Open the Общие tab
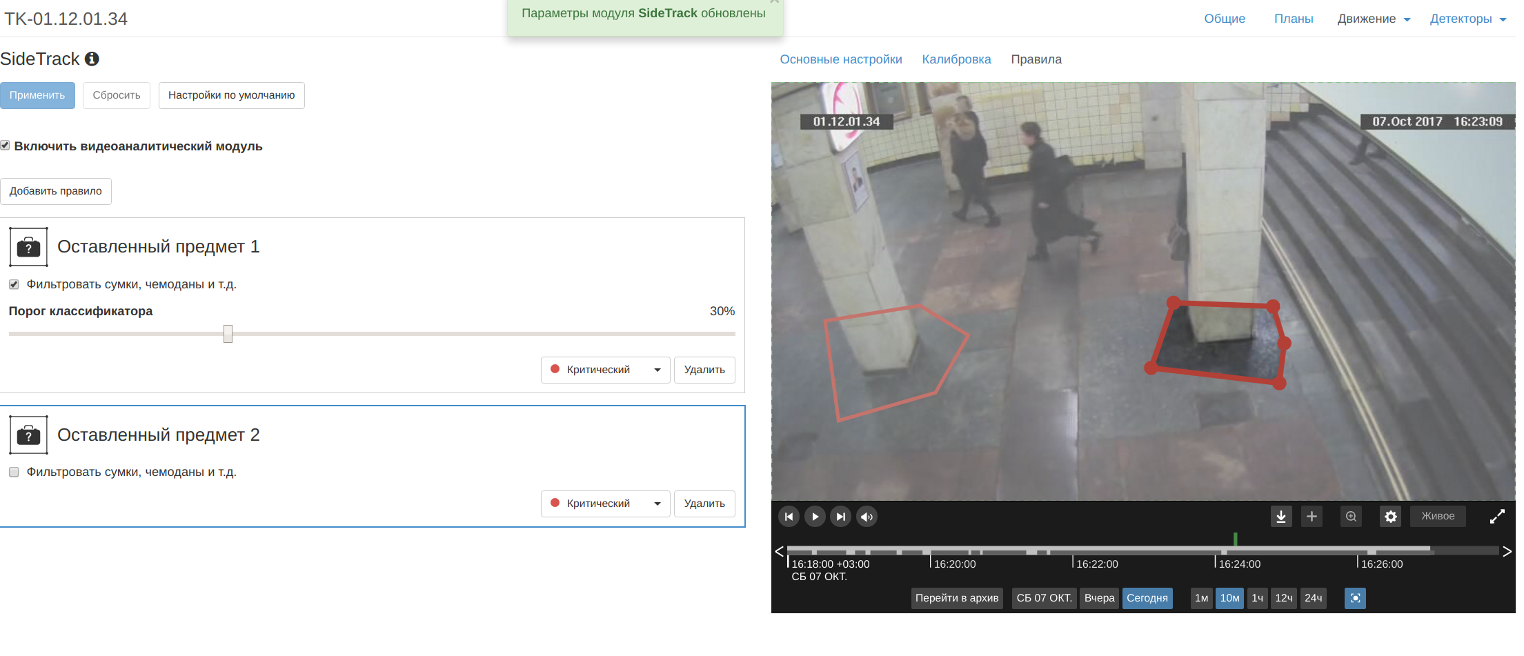Screen dimensions: 1524x656 pos(1225,19)
